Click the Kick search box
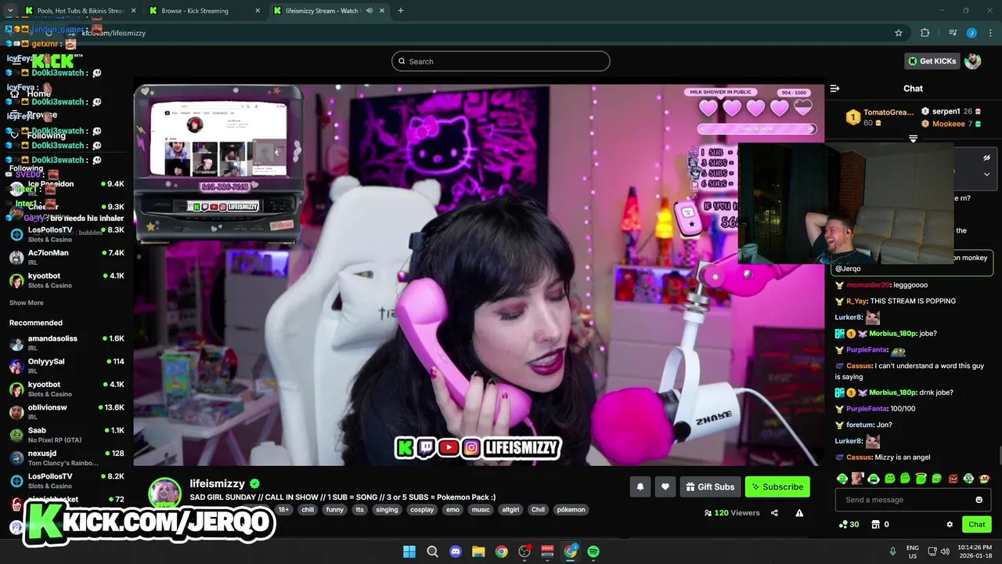 tap(501, 61)
